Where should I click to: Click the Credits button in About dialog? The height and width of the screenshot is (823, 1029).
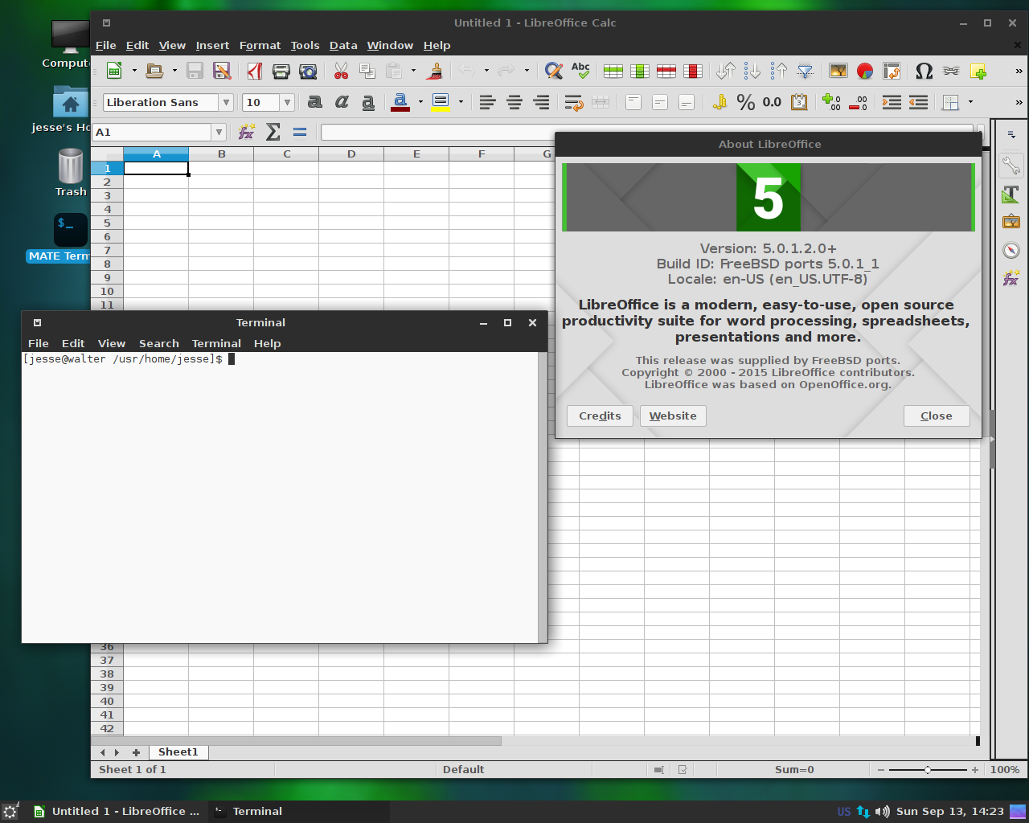pyautogui.click(x=600, y=416)
